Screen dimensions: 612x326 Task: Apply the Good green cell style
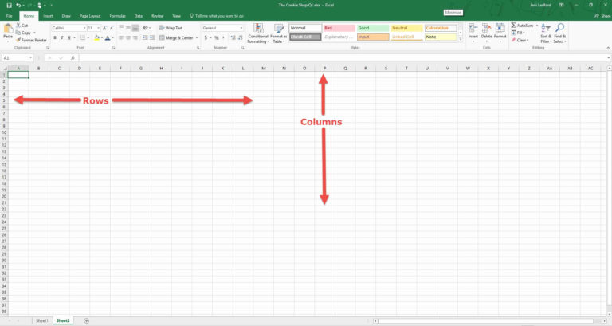[x=373, y=28]
